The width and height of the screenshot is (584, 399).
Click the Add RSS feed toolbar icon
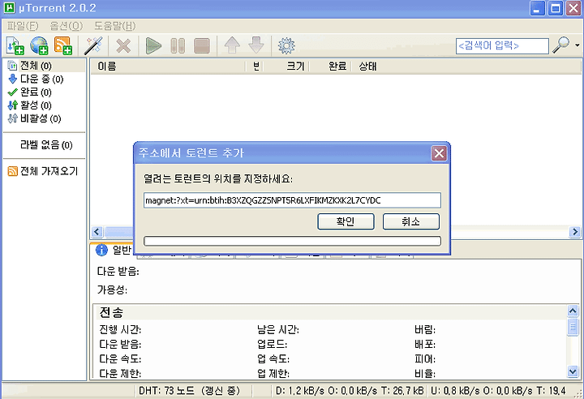63,46
